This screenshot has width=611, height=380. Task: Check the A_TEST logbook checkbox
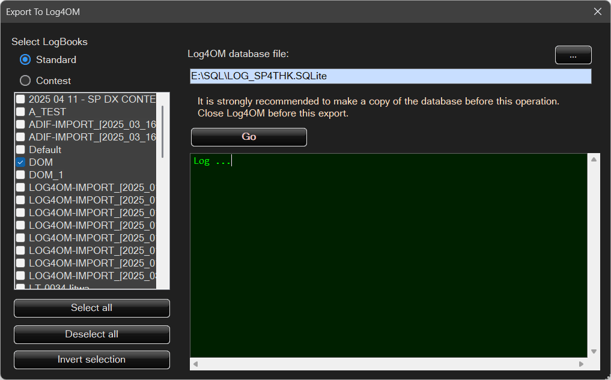[x=20, y=112]
